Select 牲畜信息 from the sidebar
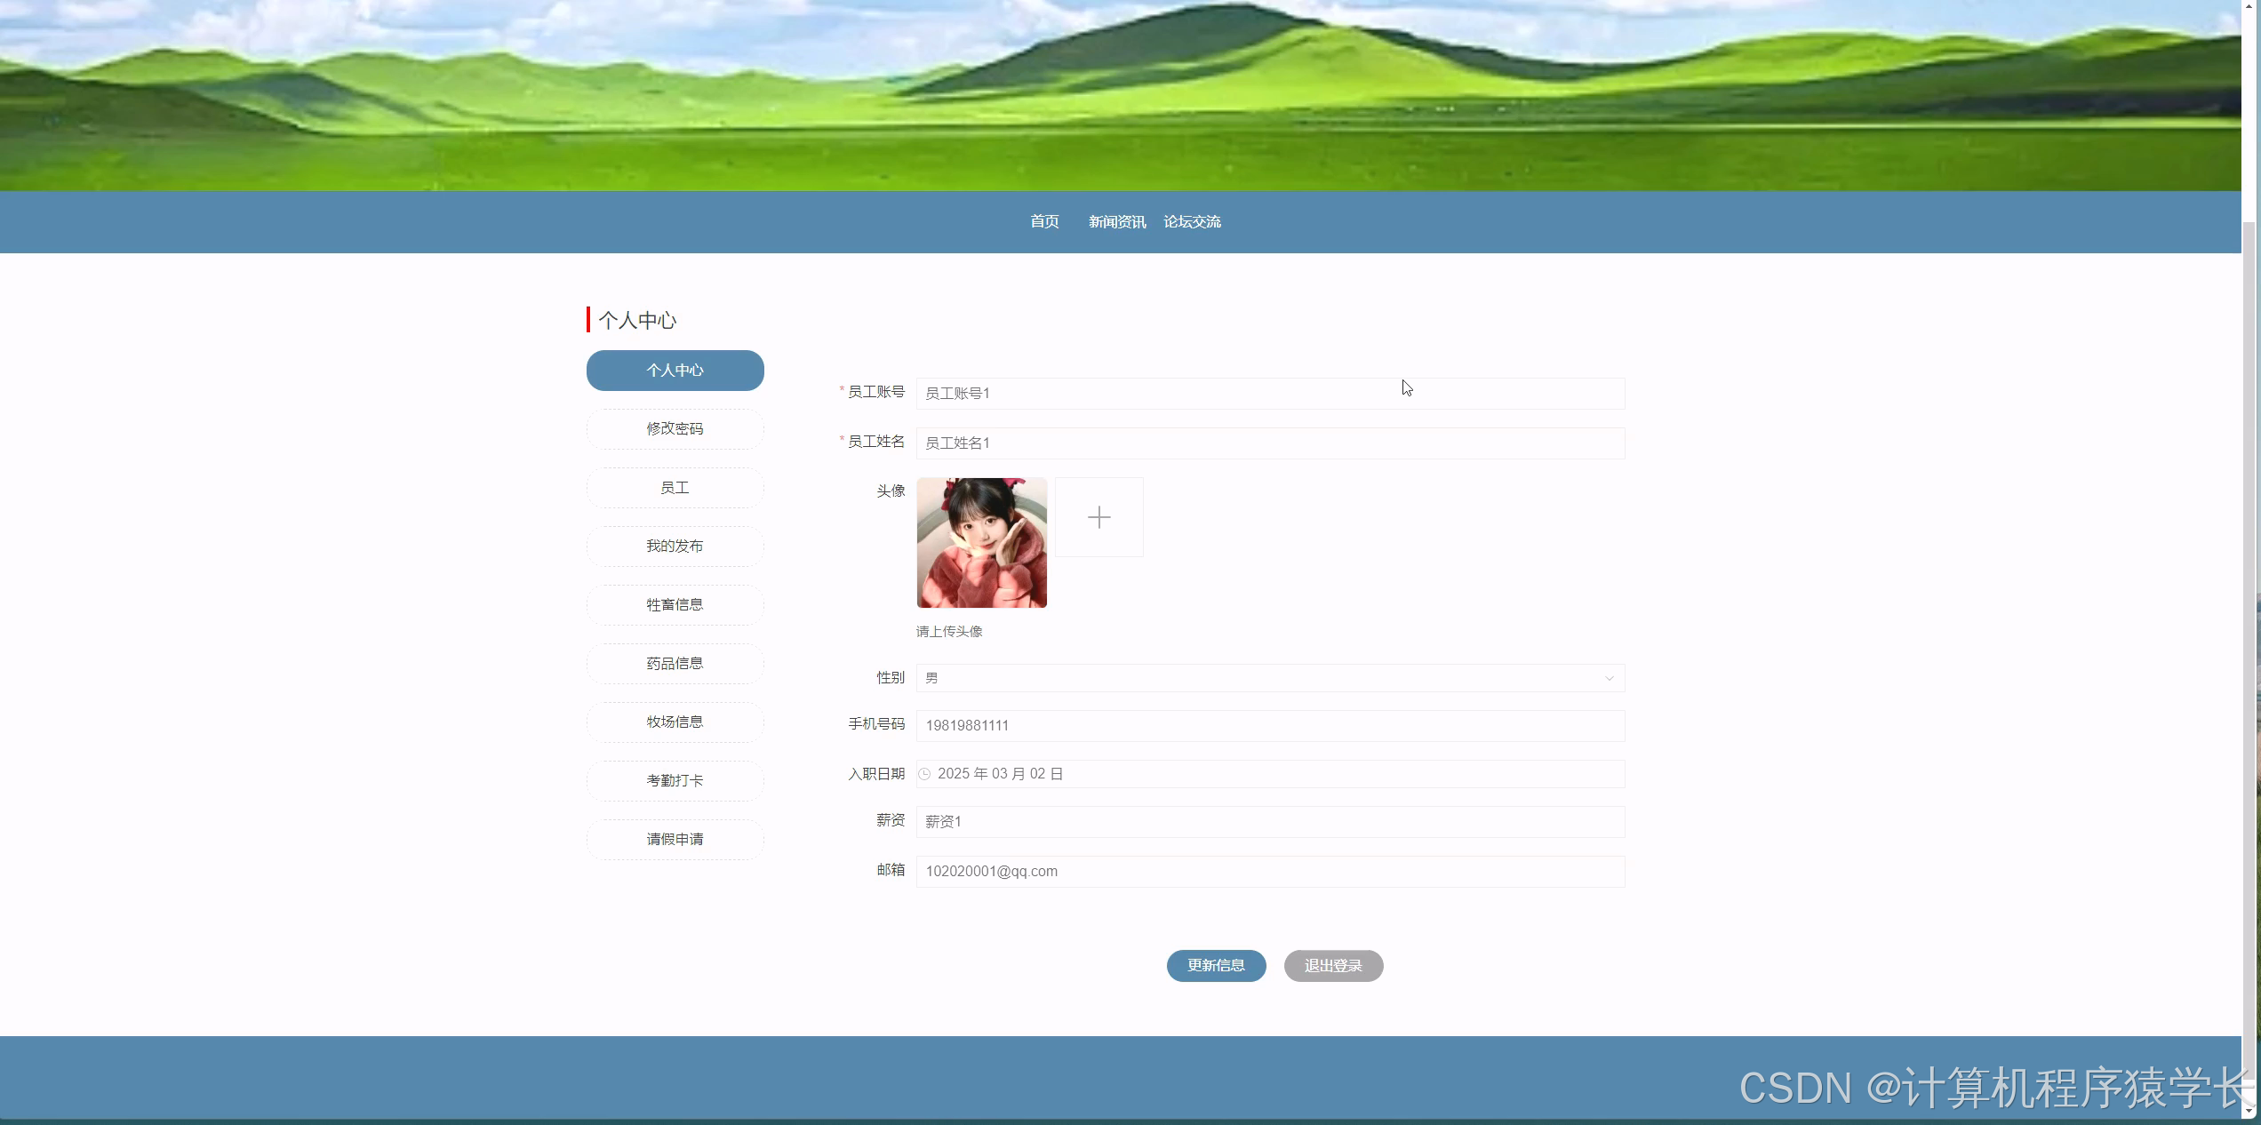 point(674,604)
